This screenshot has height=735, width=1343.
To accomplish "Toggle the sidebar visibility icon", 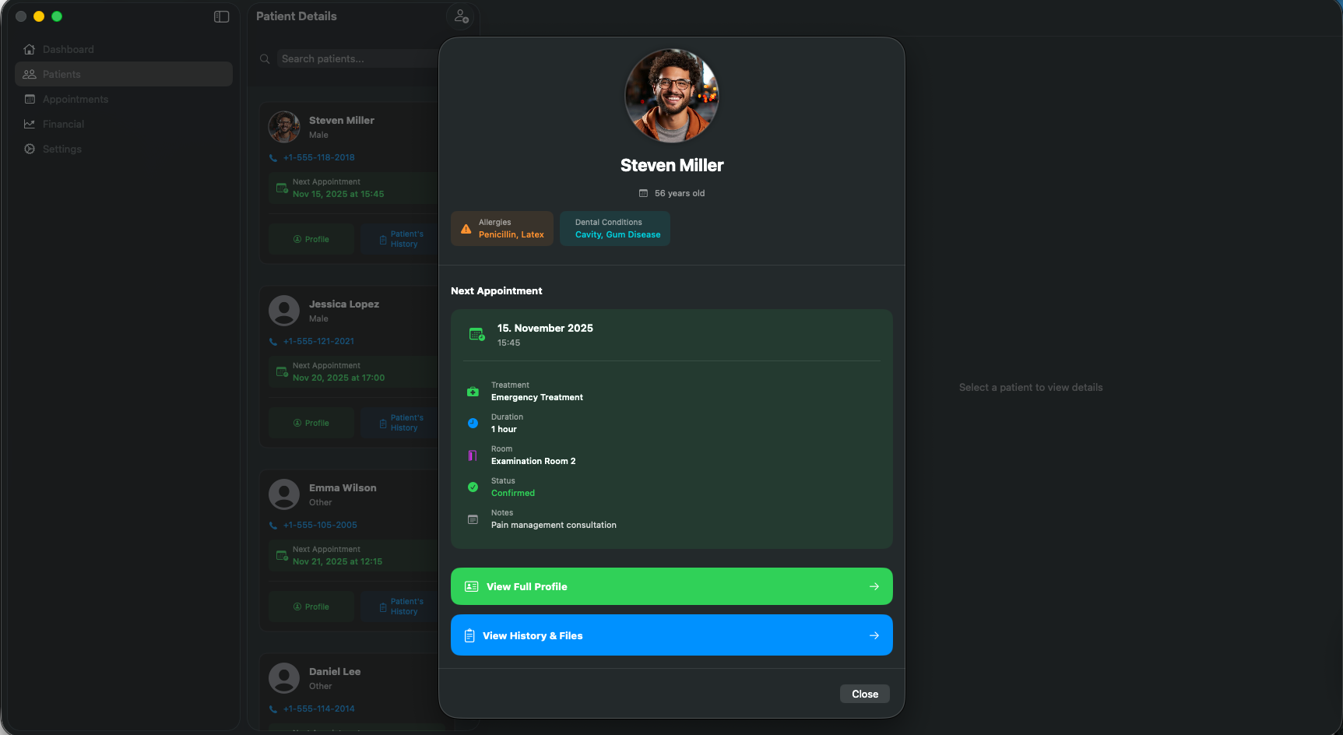I will (x=221, y=16).
